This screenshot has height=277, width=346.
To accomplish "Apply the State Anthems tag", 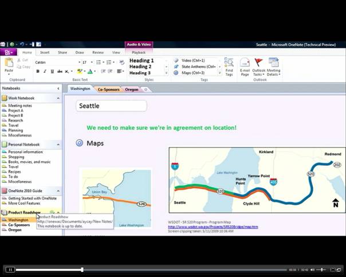I will [x=195, y=67].
